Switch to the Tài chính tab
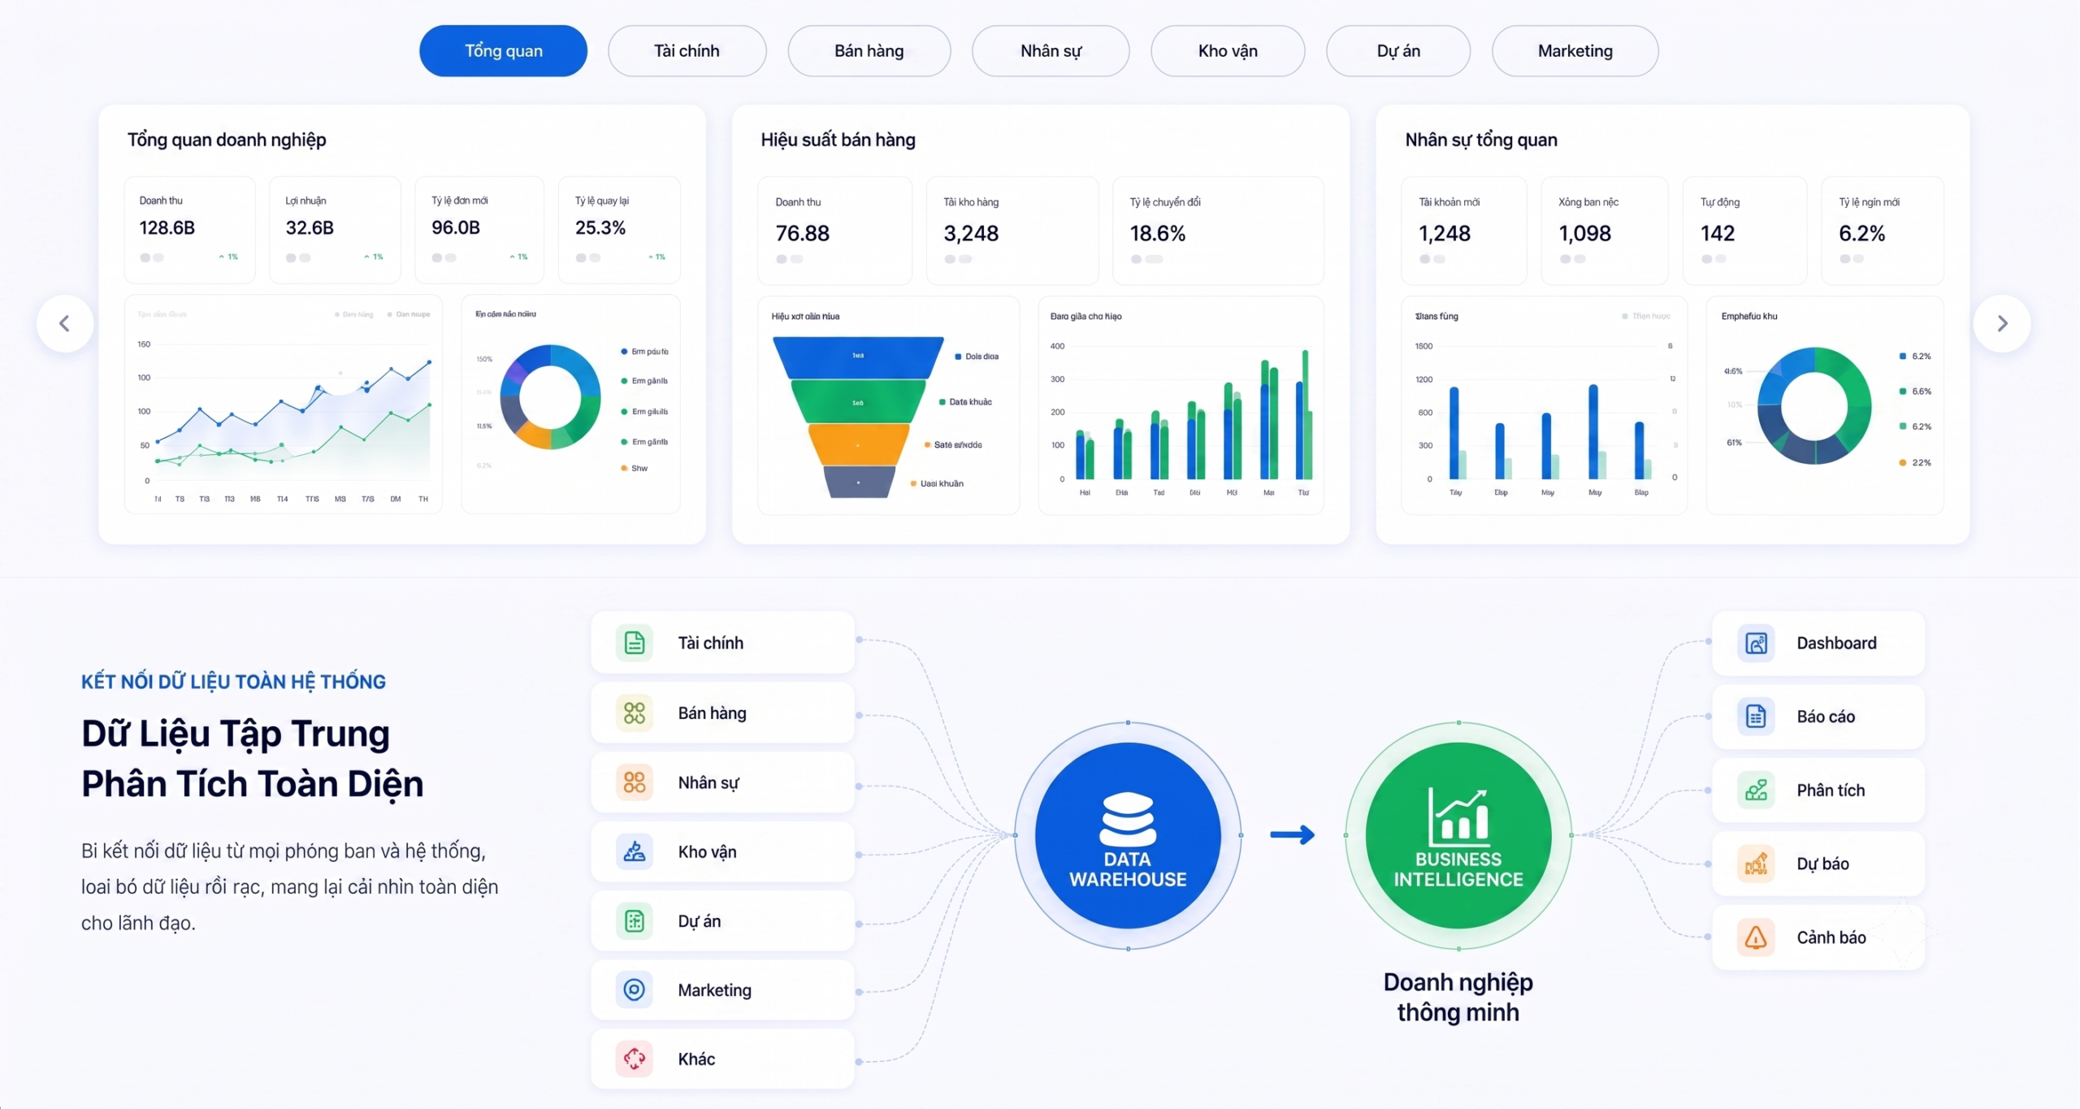2080x1109 pixels. click(x=687, y=50)
